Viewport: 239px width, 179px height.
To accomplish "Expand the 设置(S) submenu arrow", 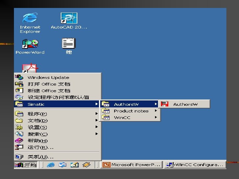I will (97, 127).
